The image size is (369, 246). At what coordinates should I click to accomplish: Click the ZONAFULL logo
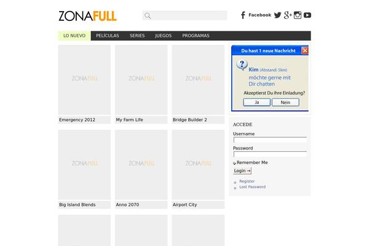[x=87, y=16]
